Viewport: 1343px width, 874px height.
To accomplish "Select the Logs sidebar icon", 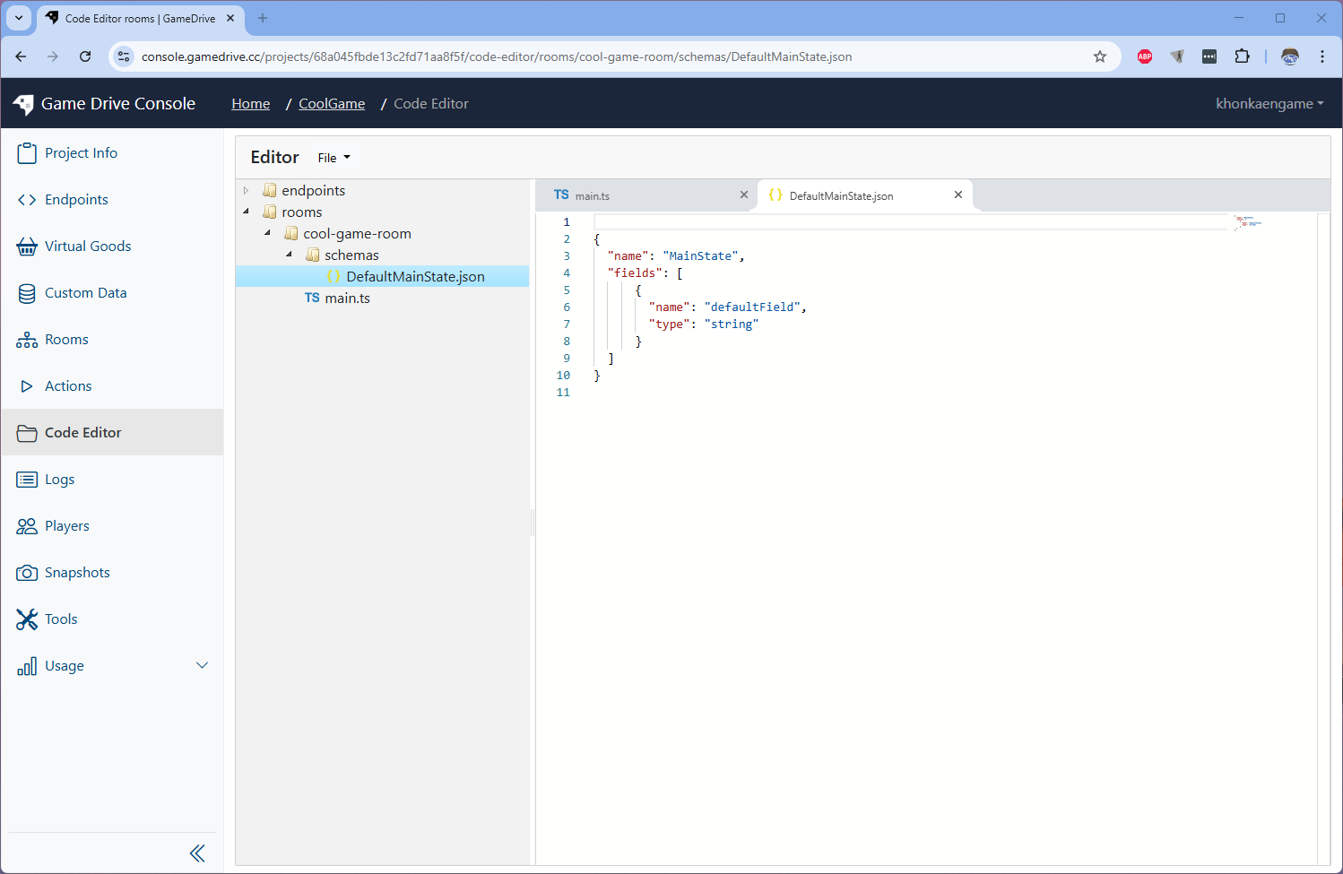I will pos(27,479).
